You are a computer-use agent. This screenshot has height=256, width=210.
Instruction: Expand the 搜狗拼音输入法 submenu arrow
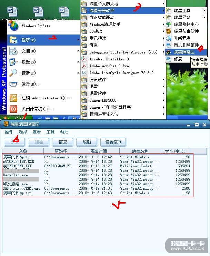(x=163, y=114)
